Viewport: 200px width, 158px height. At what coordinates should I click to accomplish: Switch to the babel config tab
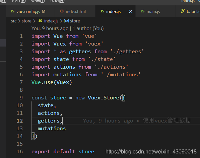[188, 11]
